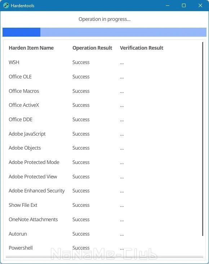
Task: Select the Harden Item Name column header
Action: [x=31, y=48]
